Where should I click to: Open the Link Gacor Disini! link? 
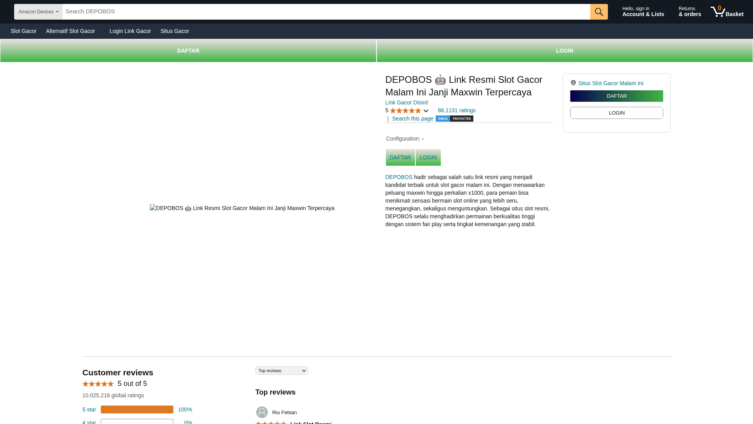[x=407, y=102]
